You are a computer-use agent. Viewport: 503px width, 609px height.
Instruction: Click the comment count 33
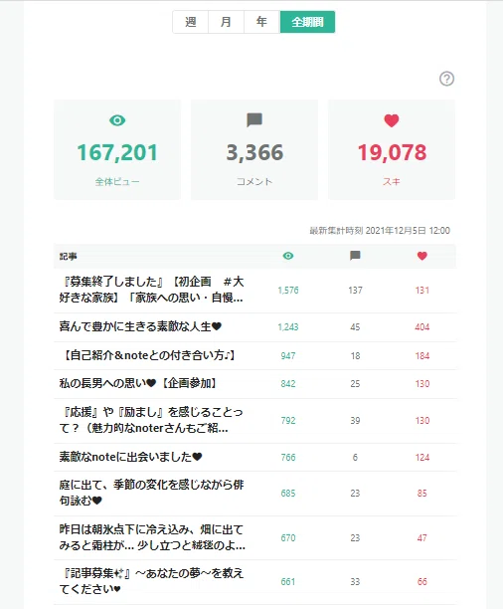(x=355, y=582)
